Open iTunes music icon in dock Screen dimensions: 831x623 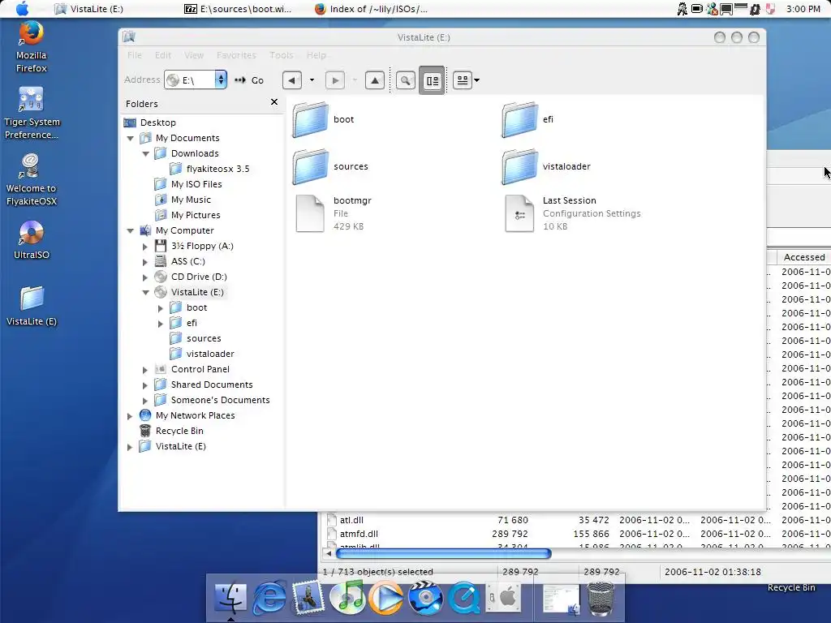click(347, 598)
